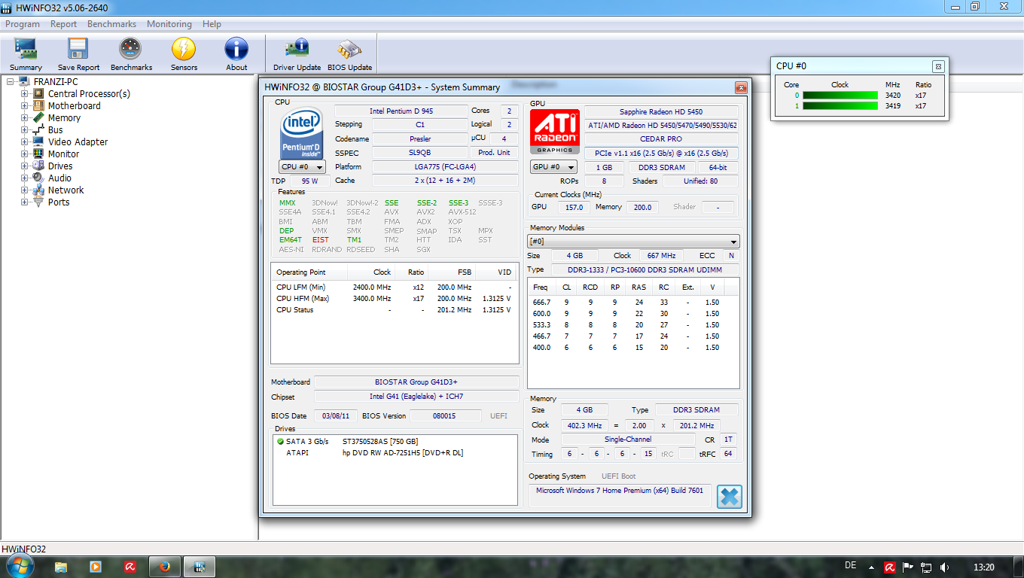Open the Summary toolbar icon

pyautogui.click(x=26, y=54)
